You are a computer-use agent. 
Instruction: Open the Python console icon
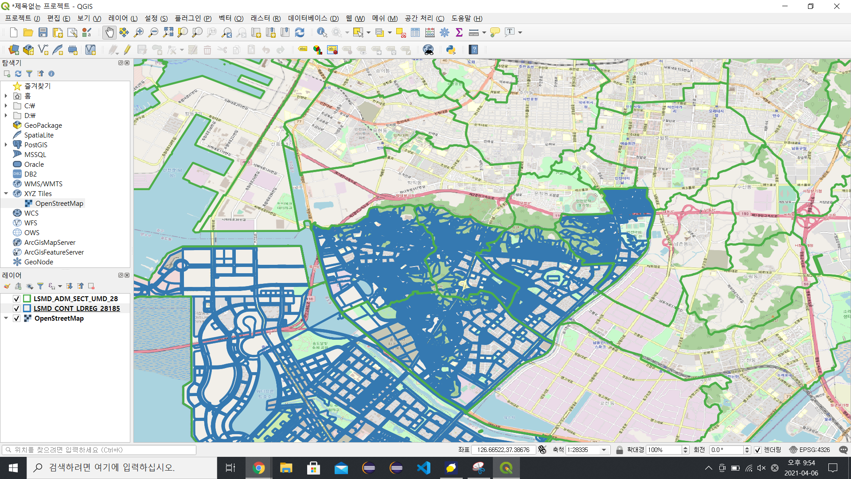451,50
